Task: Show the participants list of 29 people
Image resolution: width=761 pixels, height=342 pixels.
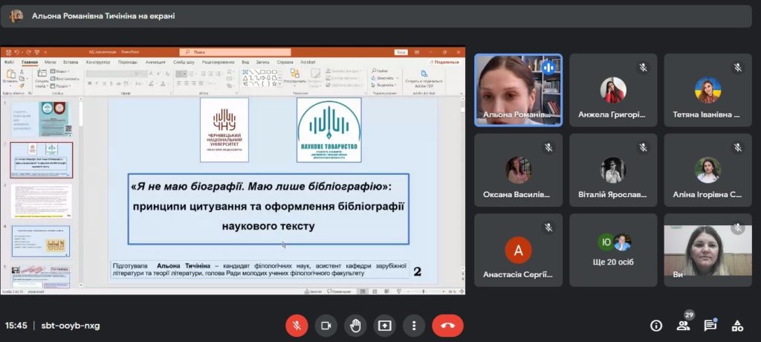Action: 684,326
